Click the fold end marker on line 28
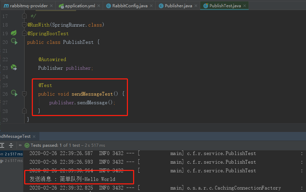The width and height of the screenshot is (306, 192). click(24, 111)
